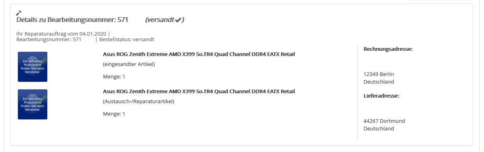
Task: Open the first product placeholder thumbnail
Action: coord(33,66)
